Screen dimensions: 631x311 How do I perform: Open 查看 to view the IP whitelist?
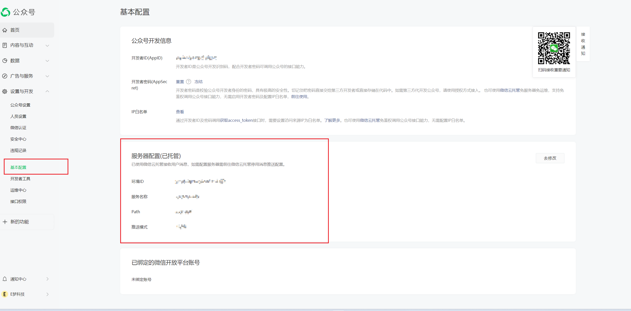tap(180, 111)
